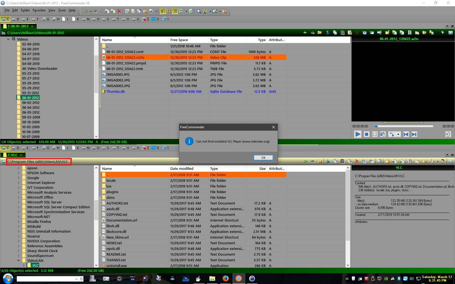Open the split layout dropdown arrow
This screenshot has width=455, height=284.
click(186, 12)
